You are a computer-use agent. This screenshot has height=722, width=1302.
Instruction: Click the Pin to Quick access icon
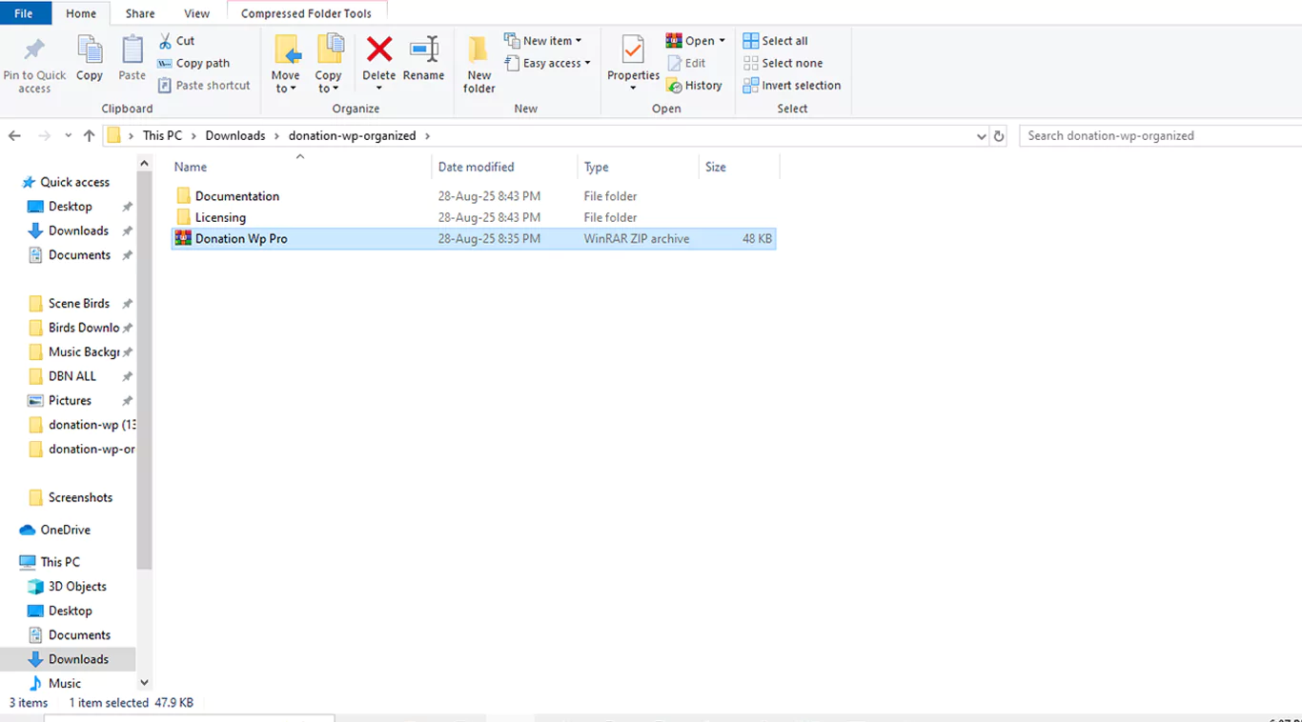pos(34,50)
